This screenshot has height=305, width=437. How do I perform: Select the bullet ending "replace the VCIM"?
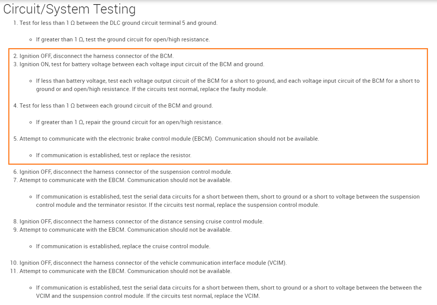[x=229, y=292]
